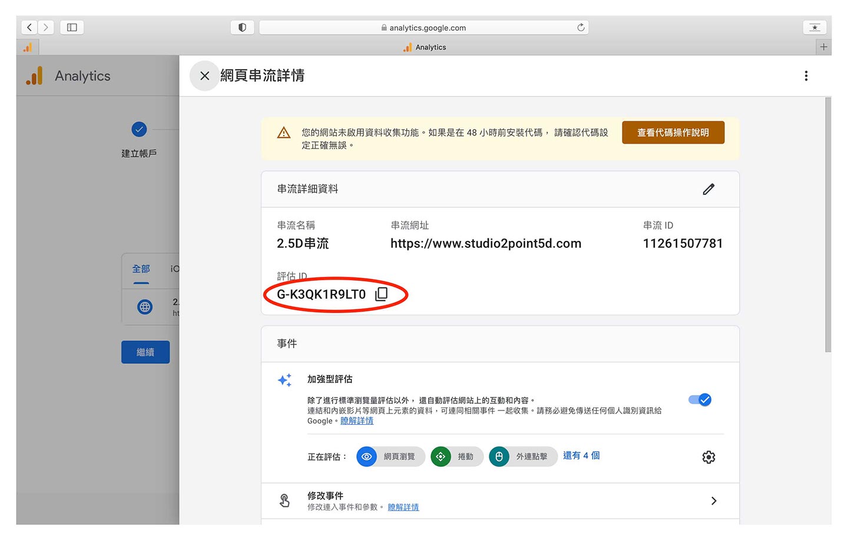Expand the 修改事件 row chevron
This screenshot has width=848, height=540.
[x=714, y=501]
